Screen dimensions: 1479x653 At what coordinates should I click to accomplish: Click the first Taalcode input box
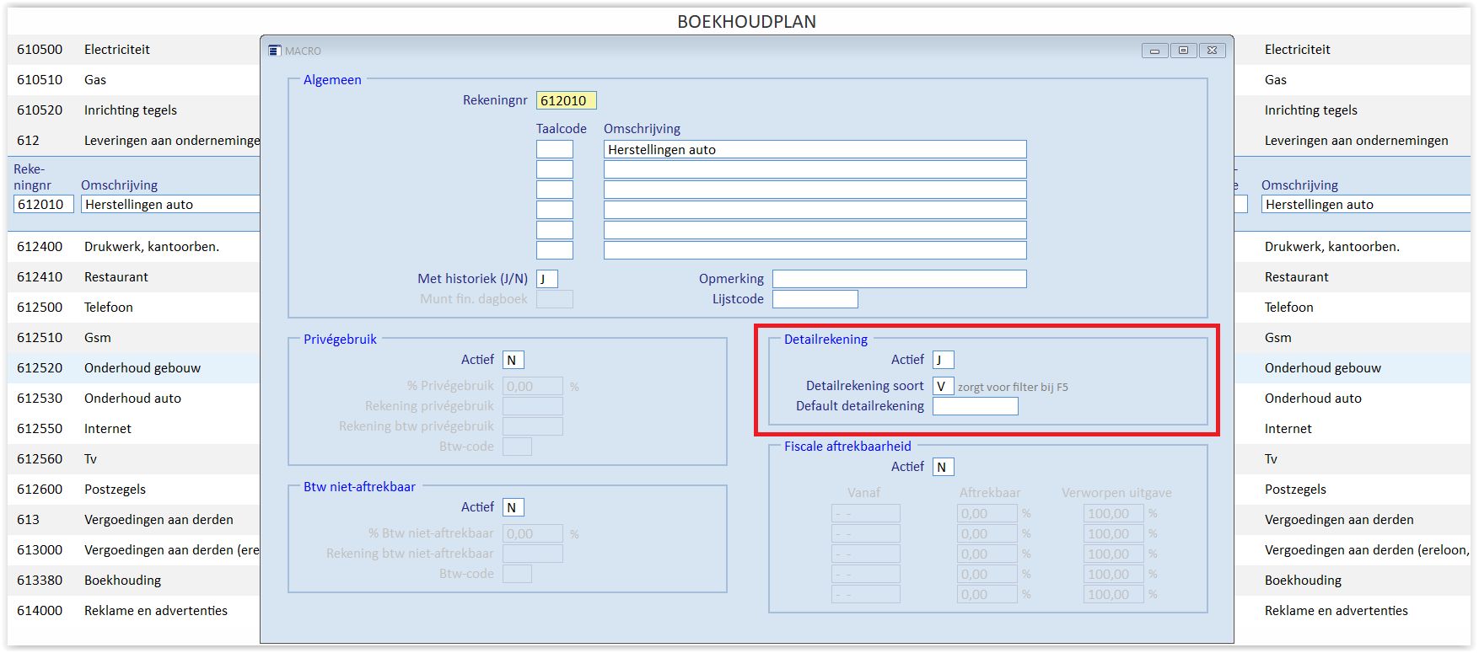point(554,149)
